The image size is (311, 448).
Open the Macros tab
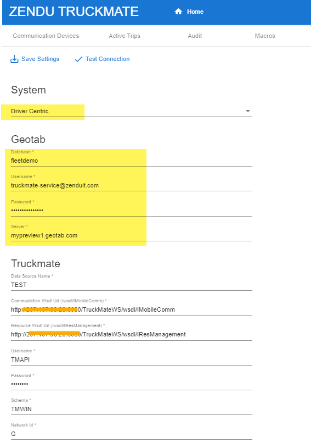pyautogui.click(x=265, y=36)
